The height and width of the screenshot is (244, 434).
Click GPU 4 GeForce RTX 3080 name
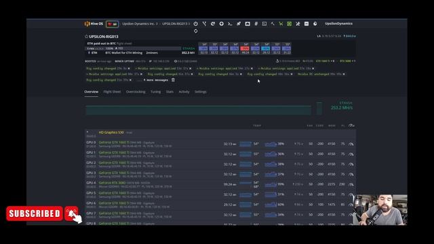click(x=112, y=183)
